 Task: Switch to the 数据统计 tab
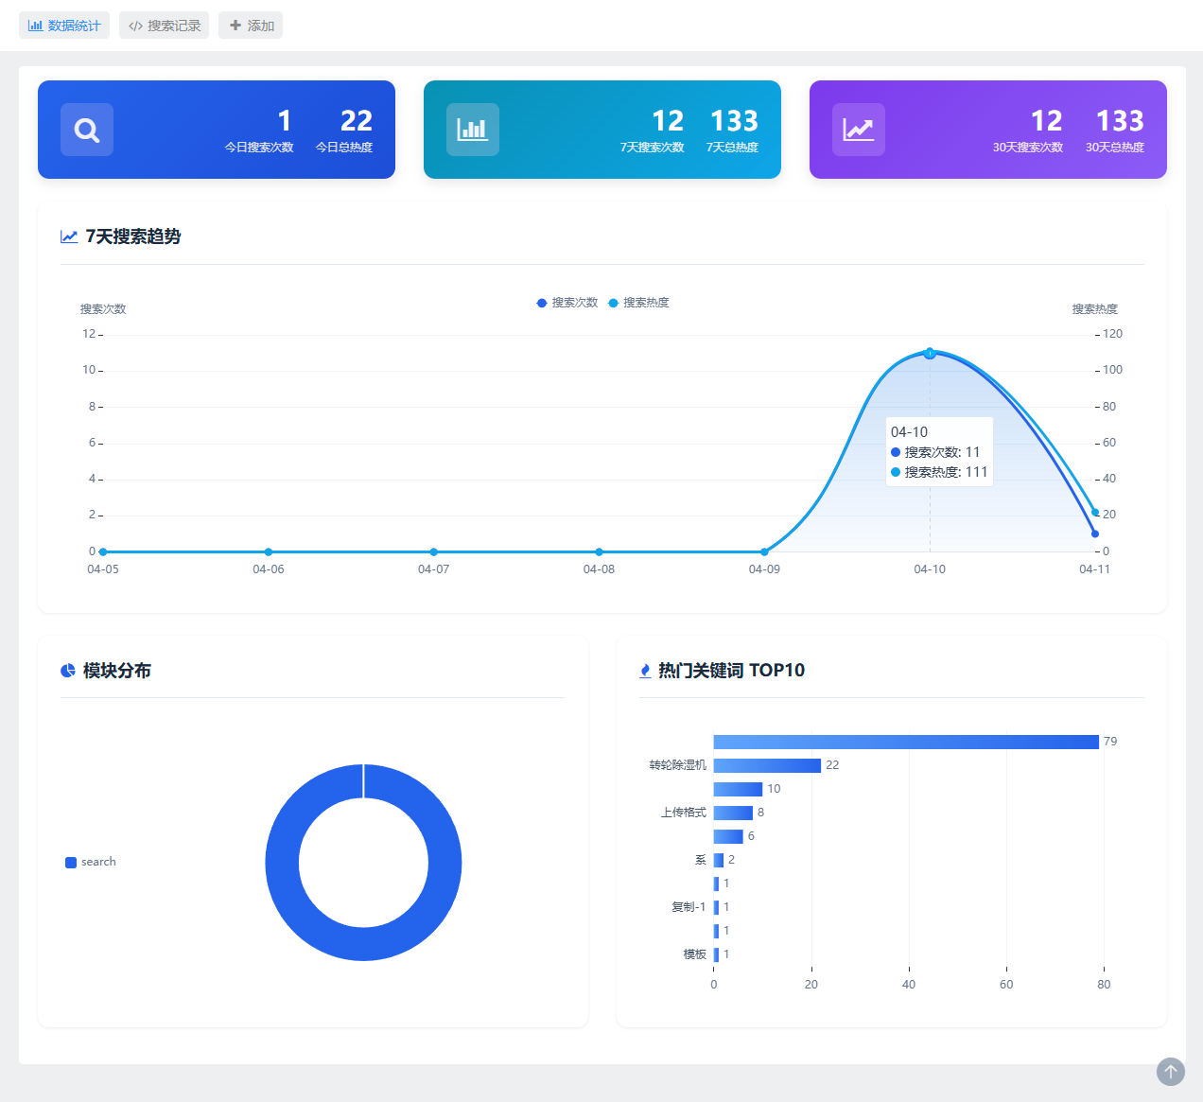click(x=64, y=26)
